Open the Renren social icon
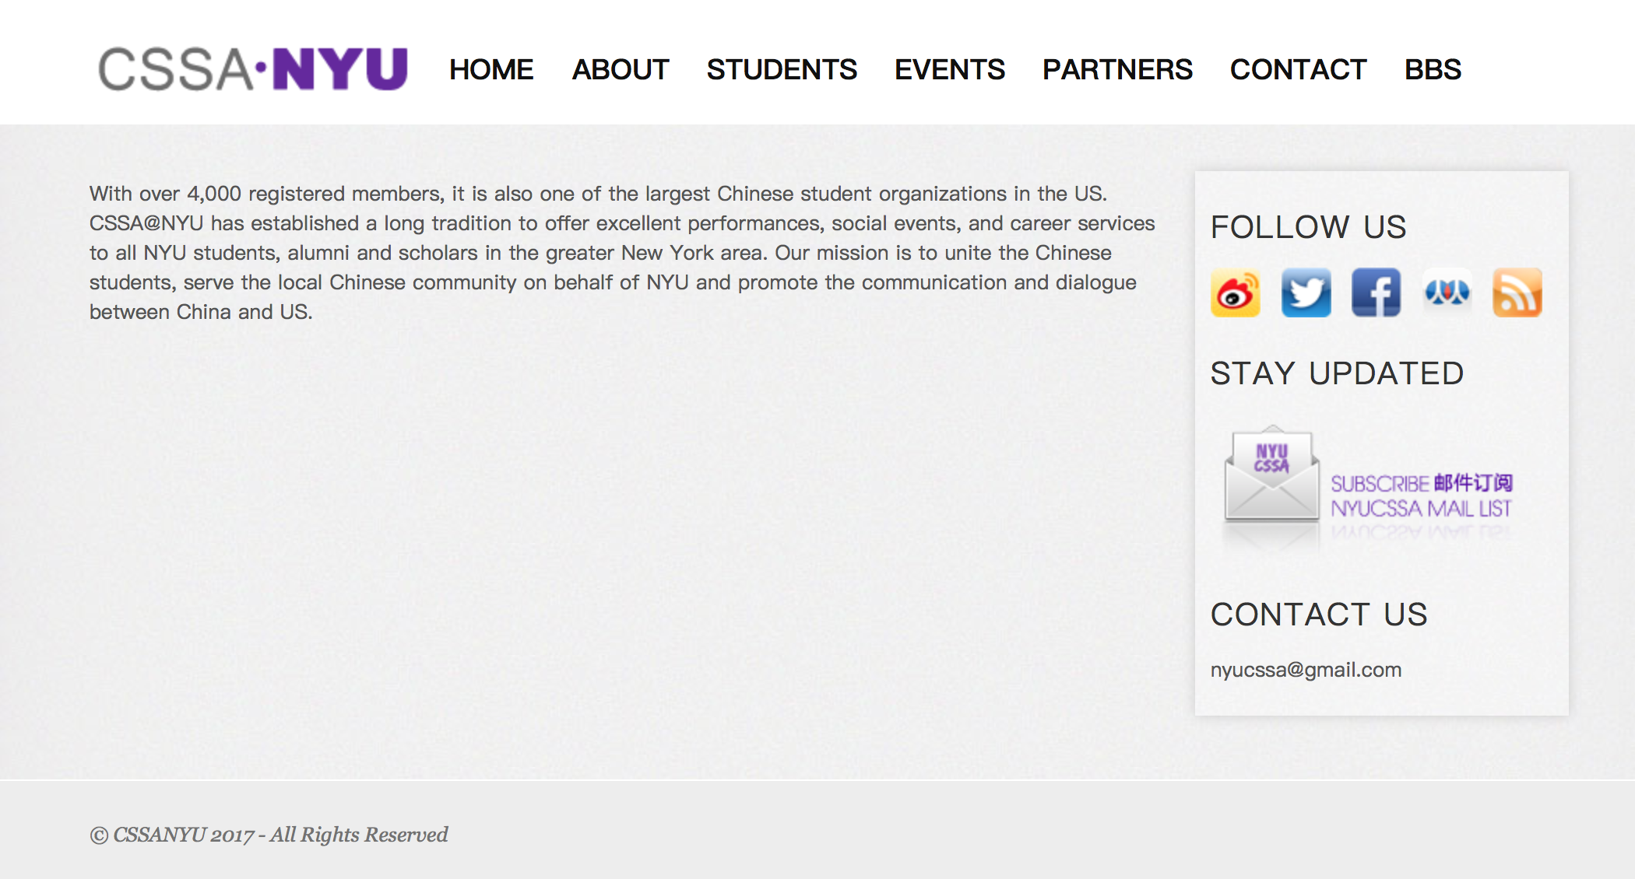The width and height of the screenshot is (1635, 879). pyautogui.click(x=1447, y=292)
